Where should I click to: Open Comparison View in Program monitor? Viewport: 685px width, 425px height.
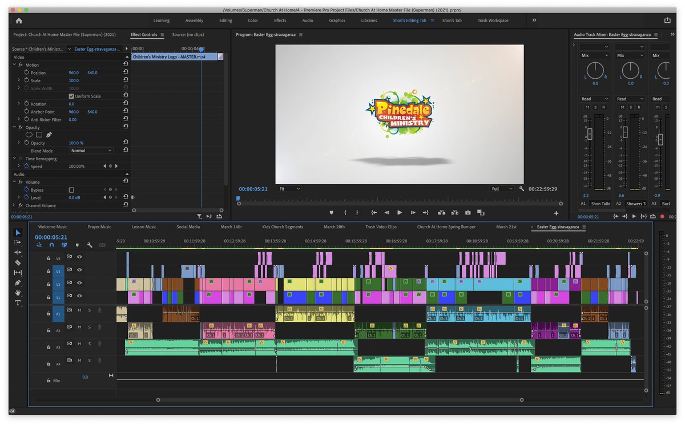click(481, 212)
